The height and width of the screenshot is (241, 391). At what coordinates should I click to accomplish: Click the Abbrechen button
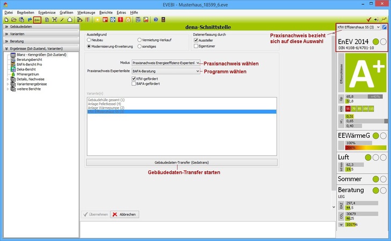tap(125, 214)
